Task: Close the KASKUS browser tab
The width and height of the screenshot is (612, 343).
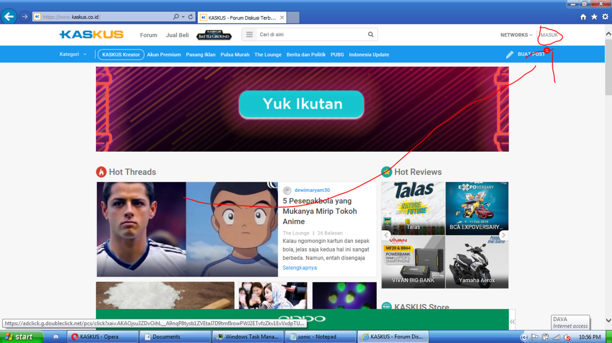Action: point(282,18)
